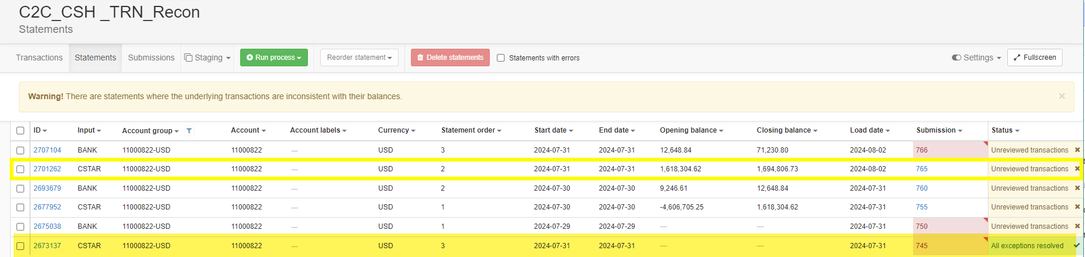Check the box for statement 2675038
This screenshot has width=1085, height=257.
pyautogui.click(x=21, y=226)
